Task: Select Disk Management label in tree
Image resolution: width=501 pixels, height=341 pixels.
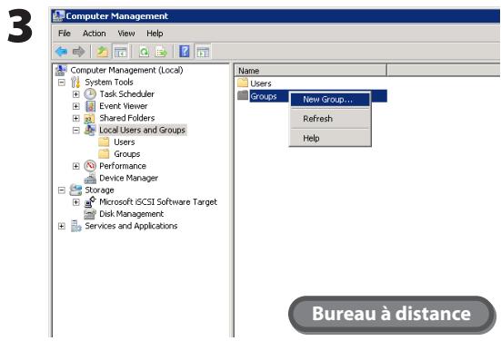Action: tap(131, 214)
